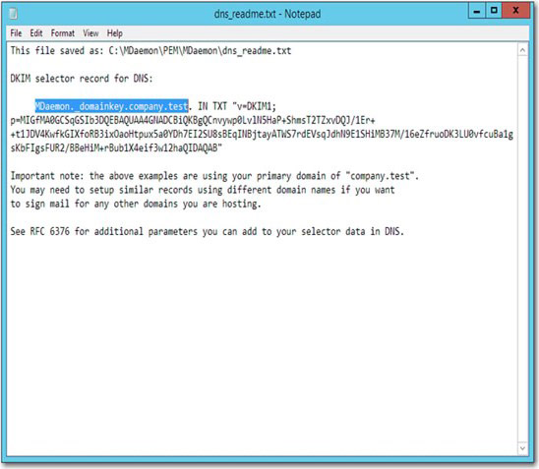The width and height of the screenshot is (539, 469).
Task: Open the Format menu
Action: click(63, 33)
